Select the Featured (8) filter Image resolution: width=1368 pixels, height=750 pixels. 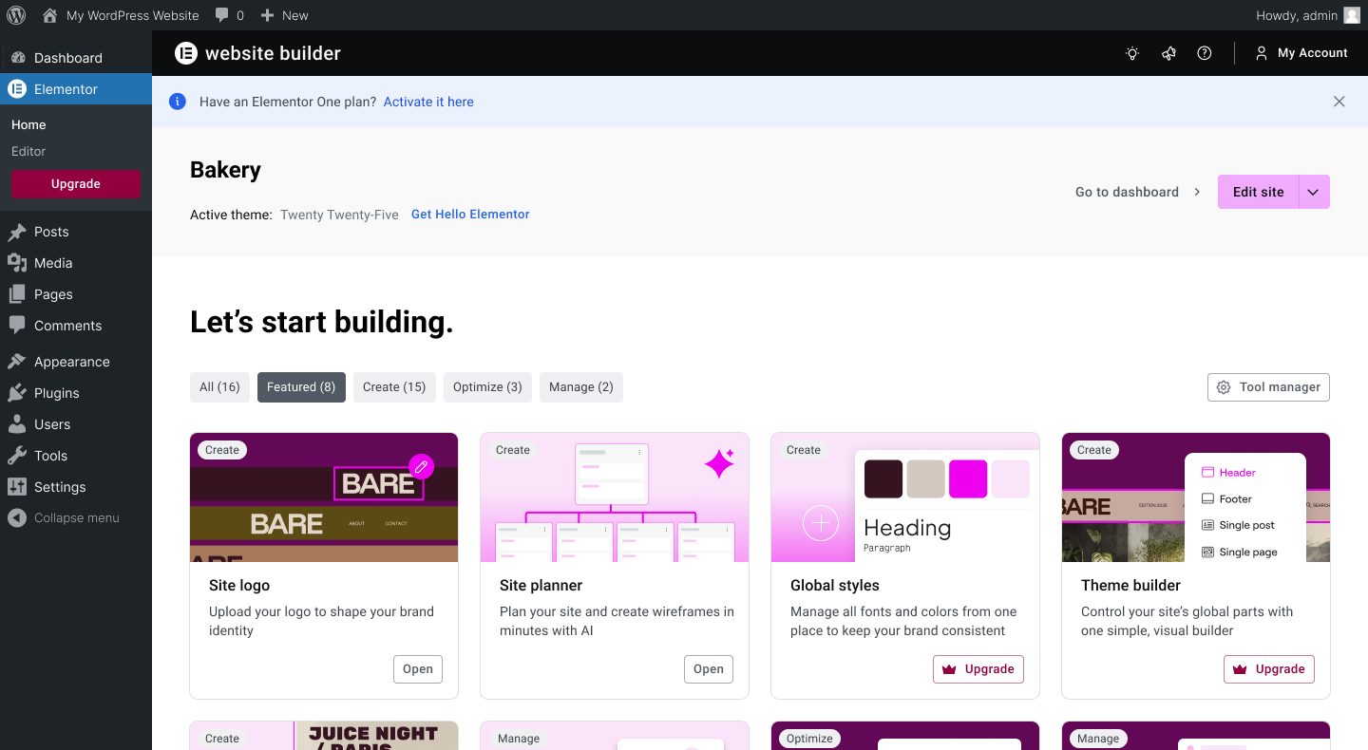pos(301,387)
